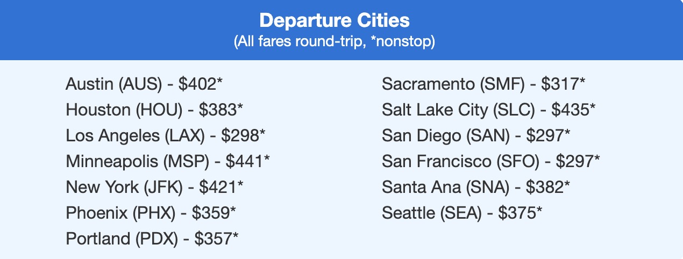This screenshot has height=259, width=683.
Task: Choose the San Diego (SAN) $297 fare
Action: pyautogui.click(x=476, y=136)
